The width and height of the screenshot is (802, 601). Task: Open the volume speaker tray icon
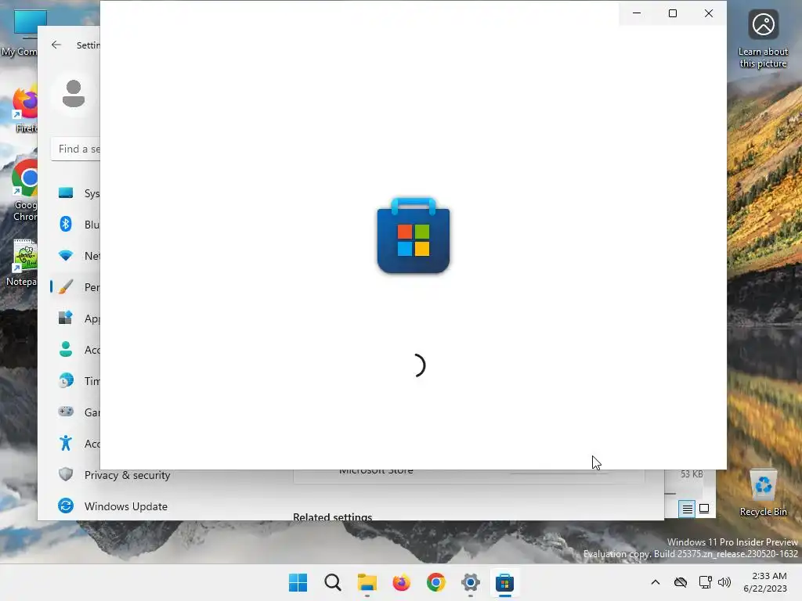pos(724,582)
